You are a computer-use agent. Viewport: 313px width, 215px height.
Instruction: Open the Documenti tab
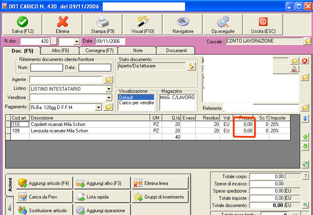pyautogui.click(x=176, y=51)
